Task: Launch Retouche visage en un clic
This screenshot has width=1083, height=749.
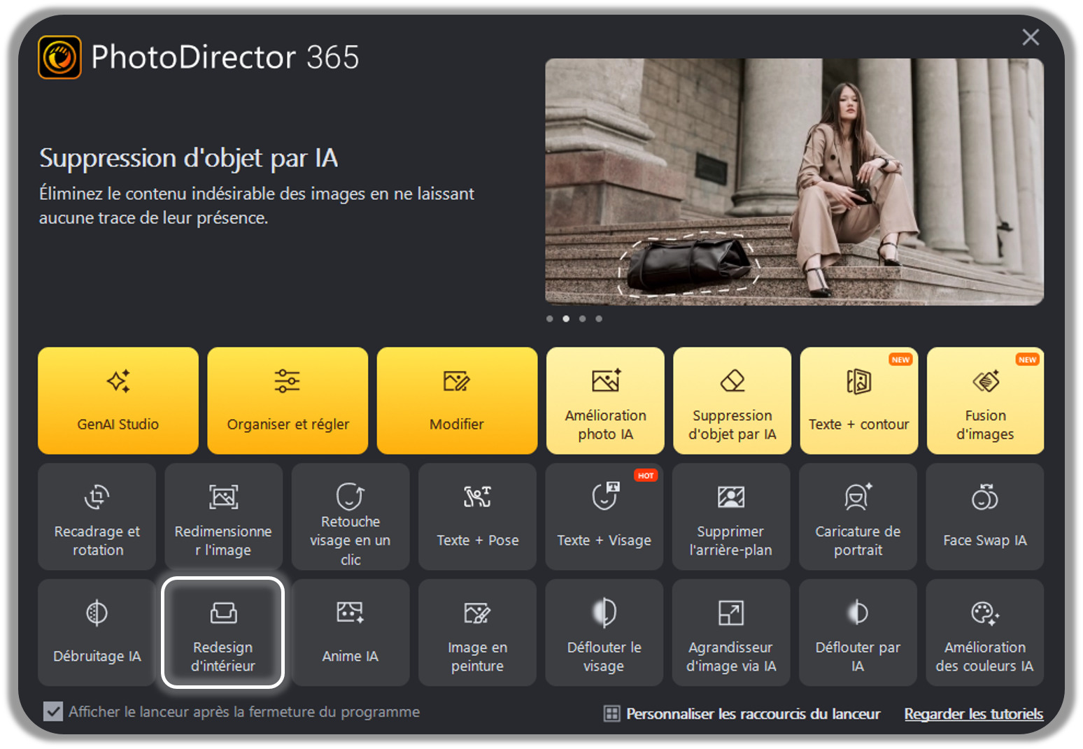Action: coord(351,517)
